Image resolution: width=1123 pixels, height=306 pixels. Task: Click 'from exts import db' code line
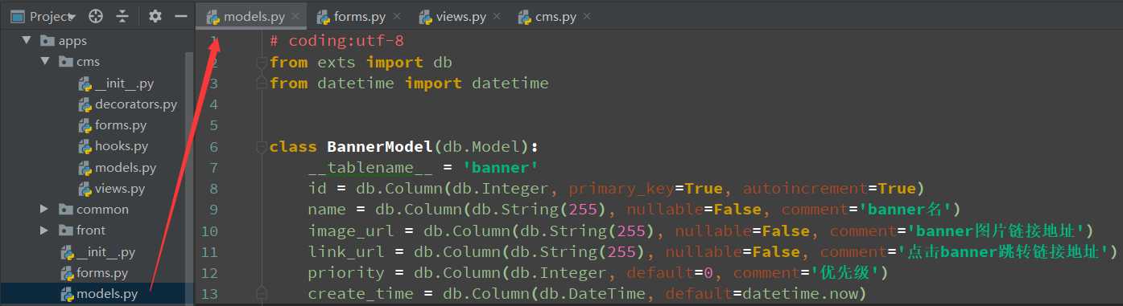(361, 62)
